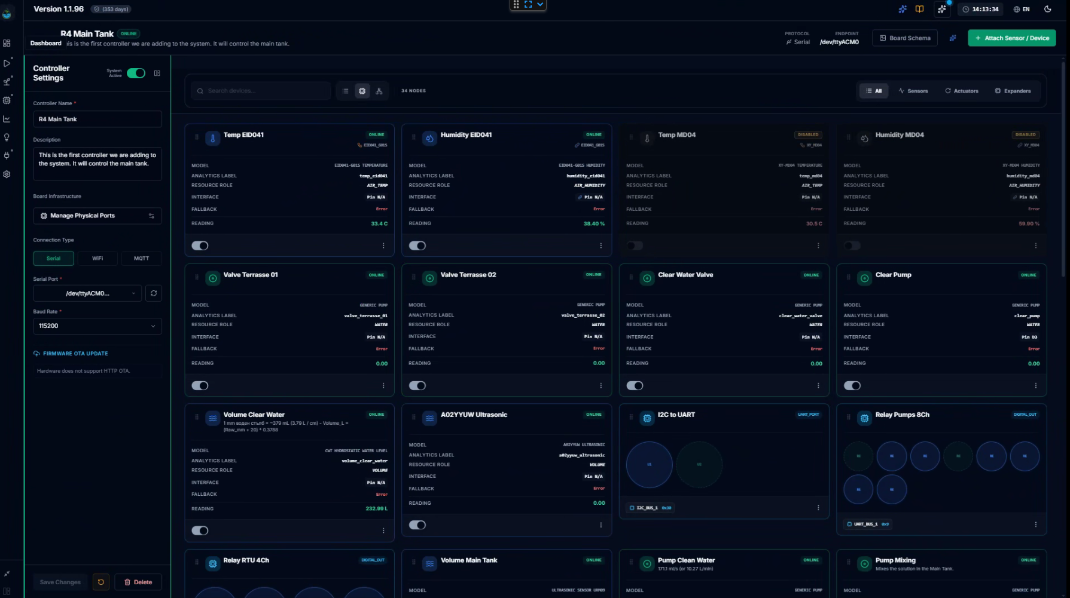Click the Search devices input field
1070x598 pixels.
point(261,91)
